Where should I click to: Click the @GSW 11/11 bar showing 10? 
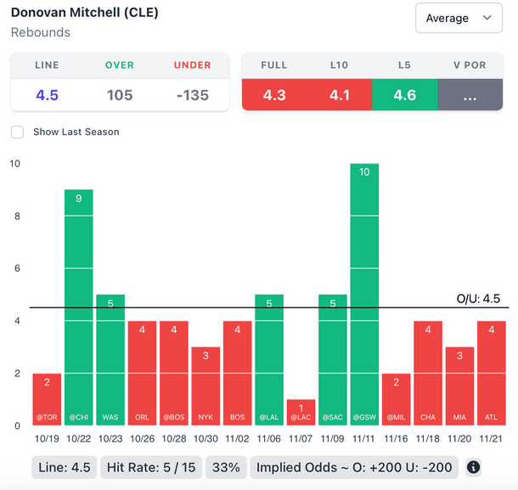pyautogui.click(x=364, y=294)
